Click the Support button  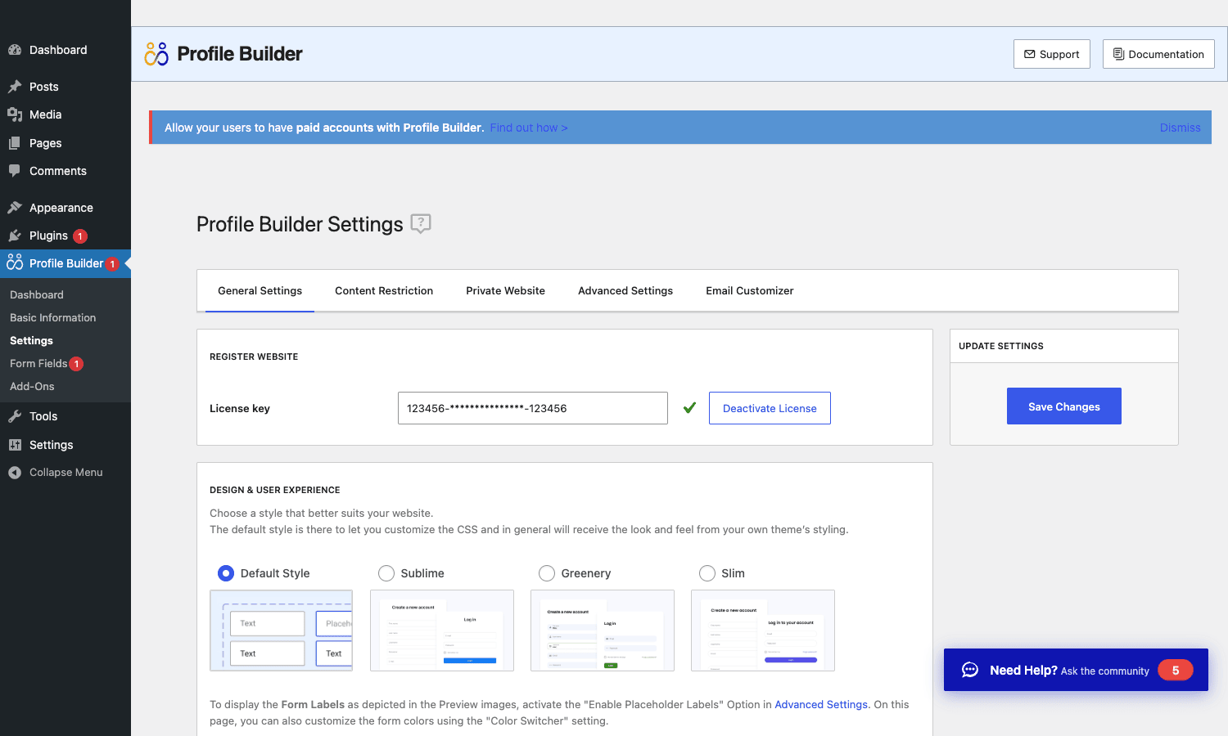tap(1052, 54)
